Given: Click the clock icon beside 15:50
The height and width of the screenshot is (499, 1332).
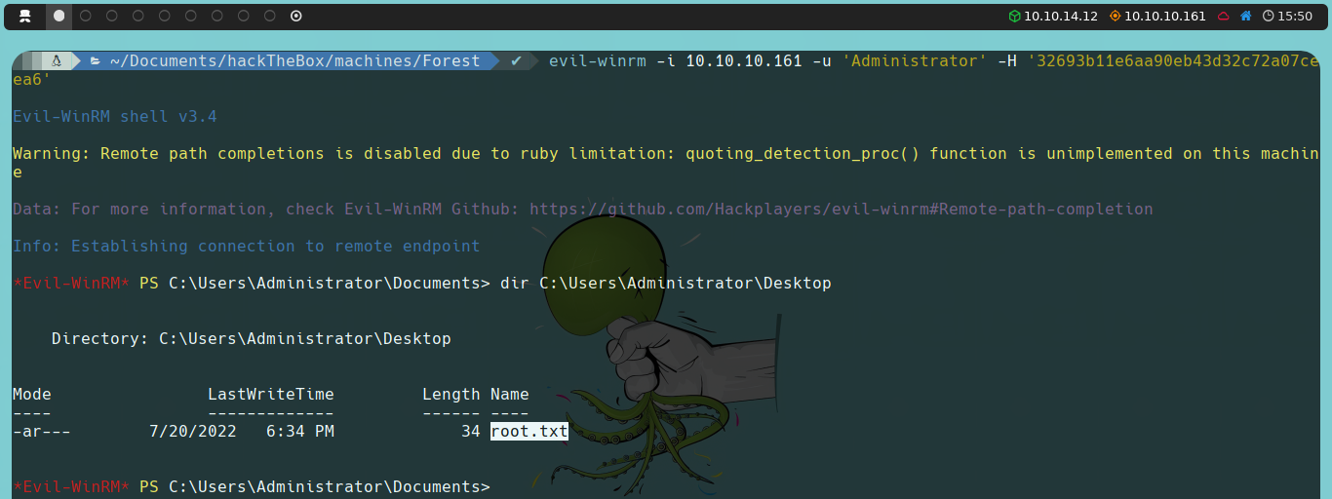Looking at the screenshot, I should click(1269, 16).
